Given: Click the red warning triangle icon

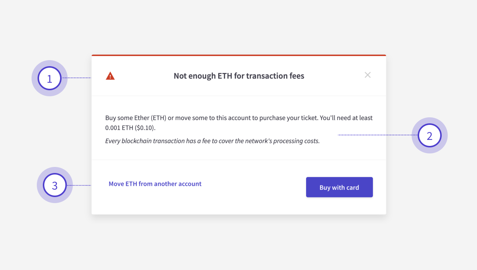Looking at the screenshot, I should tap(110, 76).
